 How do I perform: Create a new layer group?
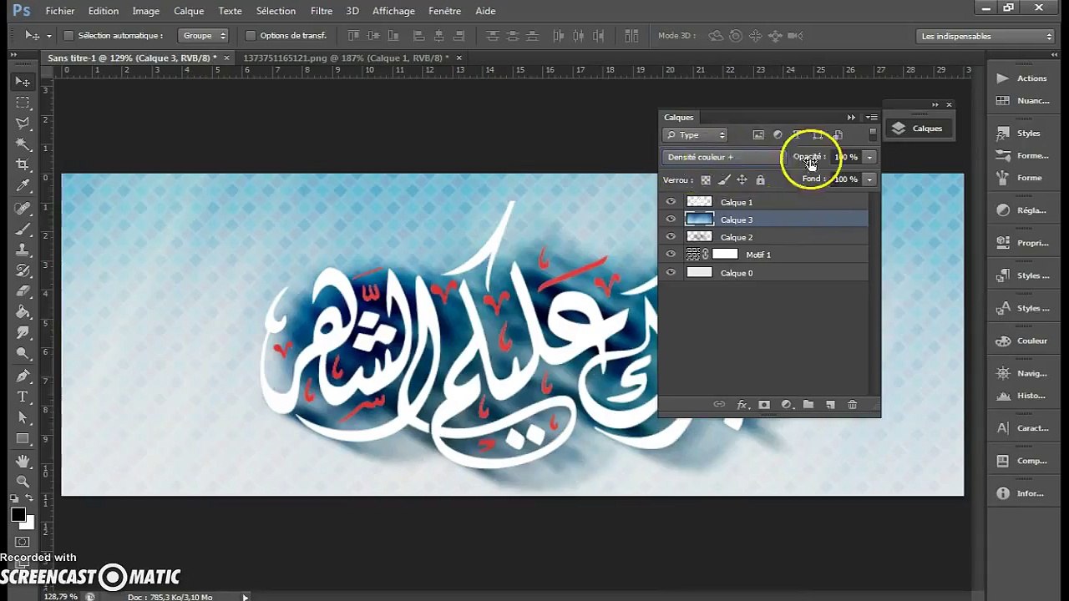pos(808,405)
